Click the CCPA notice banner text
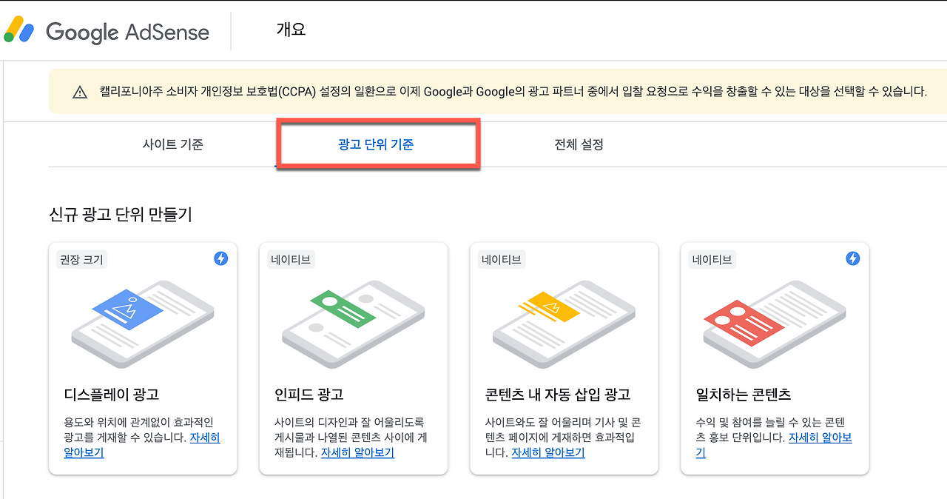This screenshot has width=947, height=499. pyautogui.click(x=513, y=93)
